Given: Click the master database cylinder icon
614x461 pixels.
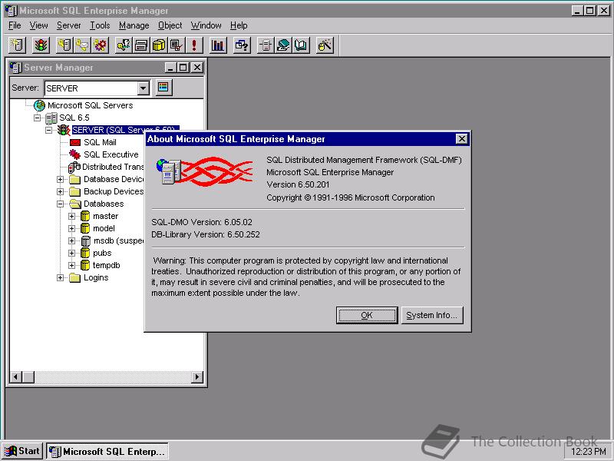Looking at the screenshot, I should (85, 216).
